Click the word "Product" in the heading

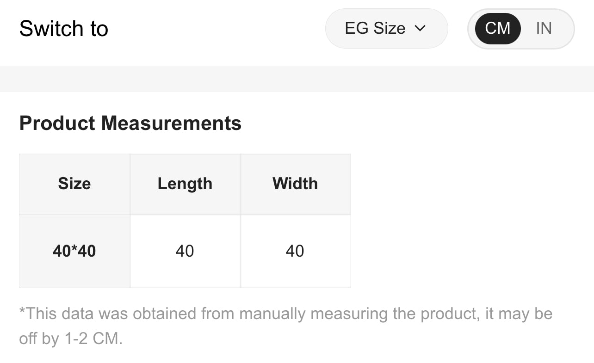57,123
